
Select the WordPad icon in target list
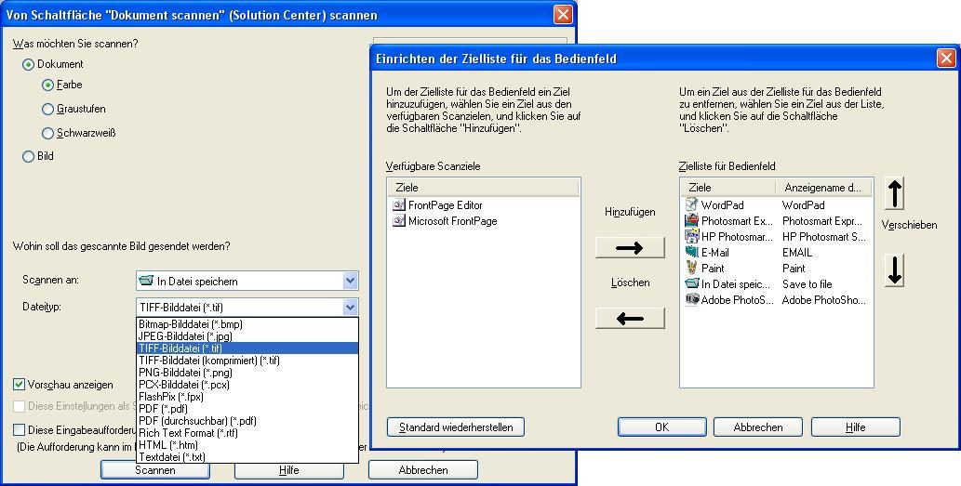point(691,204)
